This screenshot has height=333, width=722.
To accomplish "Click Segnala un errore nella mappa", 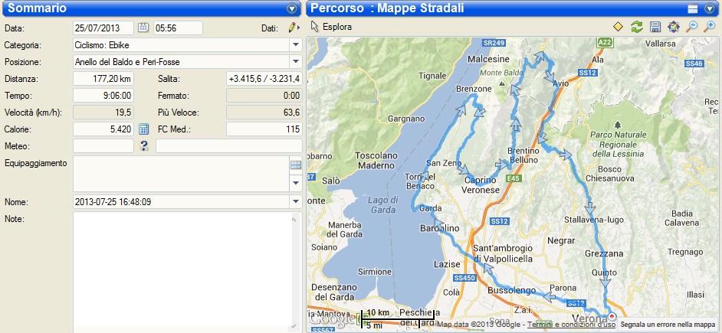I will pyautogui.click(x=667, y=325).
